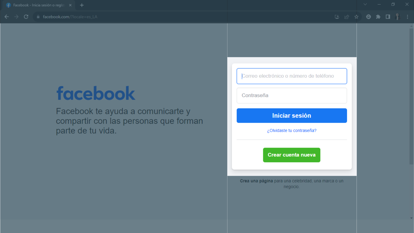The height and width of the screenshot is (233, 414).
Task: Open a new tab with the plus button
Action: [82, 5]
